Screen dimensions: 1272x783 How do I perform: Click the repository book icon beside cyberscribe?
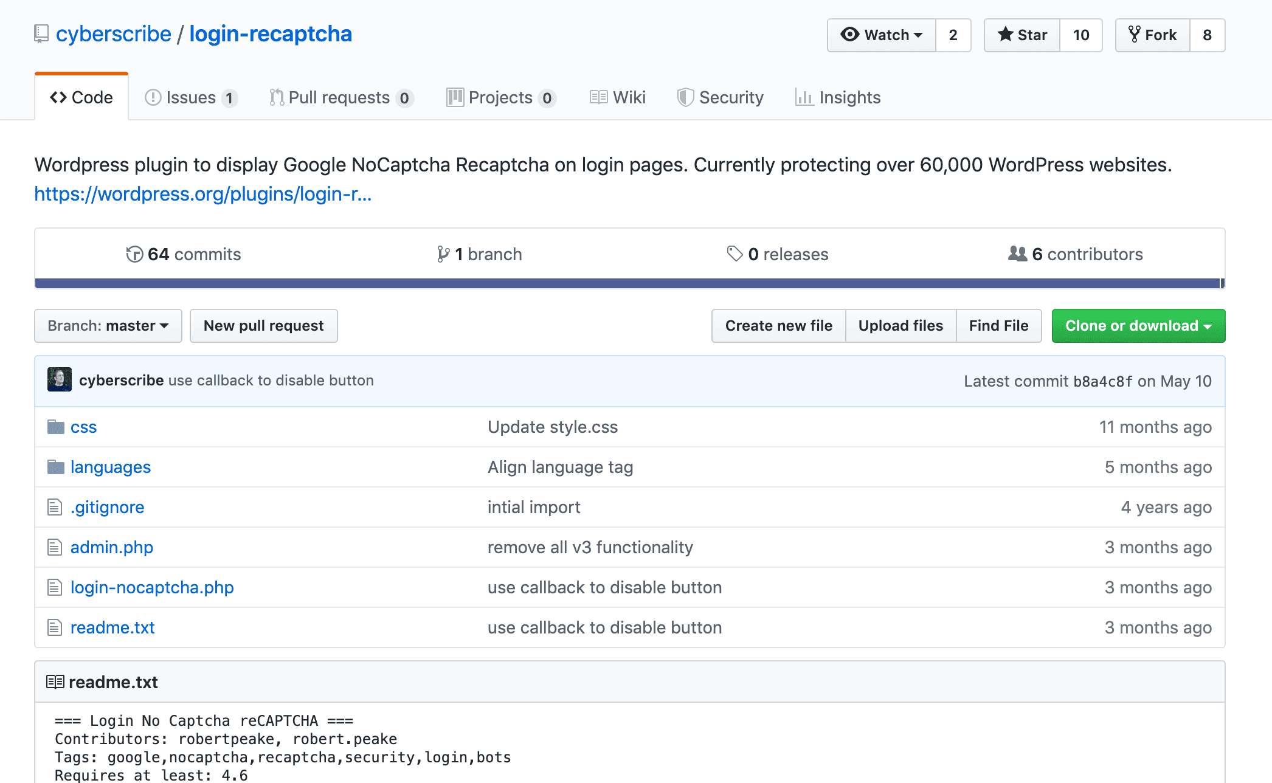pyautogui.click(x=41, y=34)
